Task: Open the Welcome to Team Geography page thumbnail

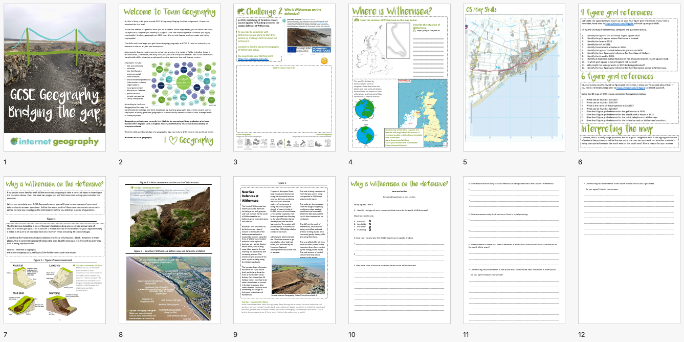Action: coord(170,78)
